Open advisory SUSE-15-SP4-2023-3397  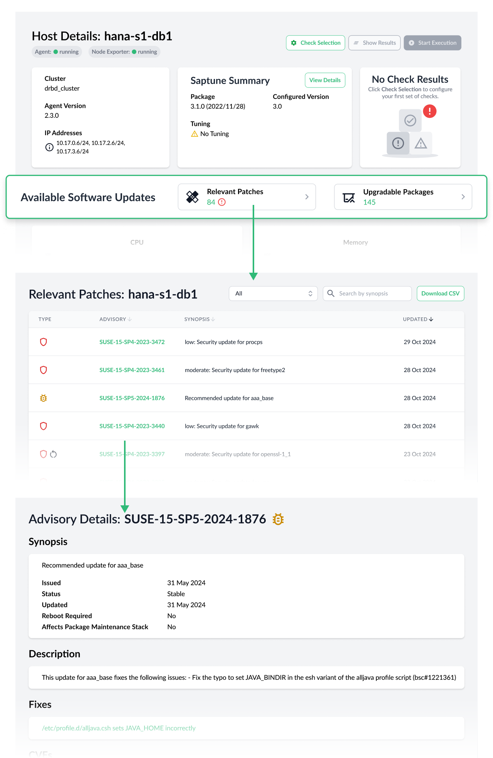[132, 454]
